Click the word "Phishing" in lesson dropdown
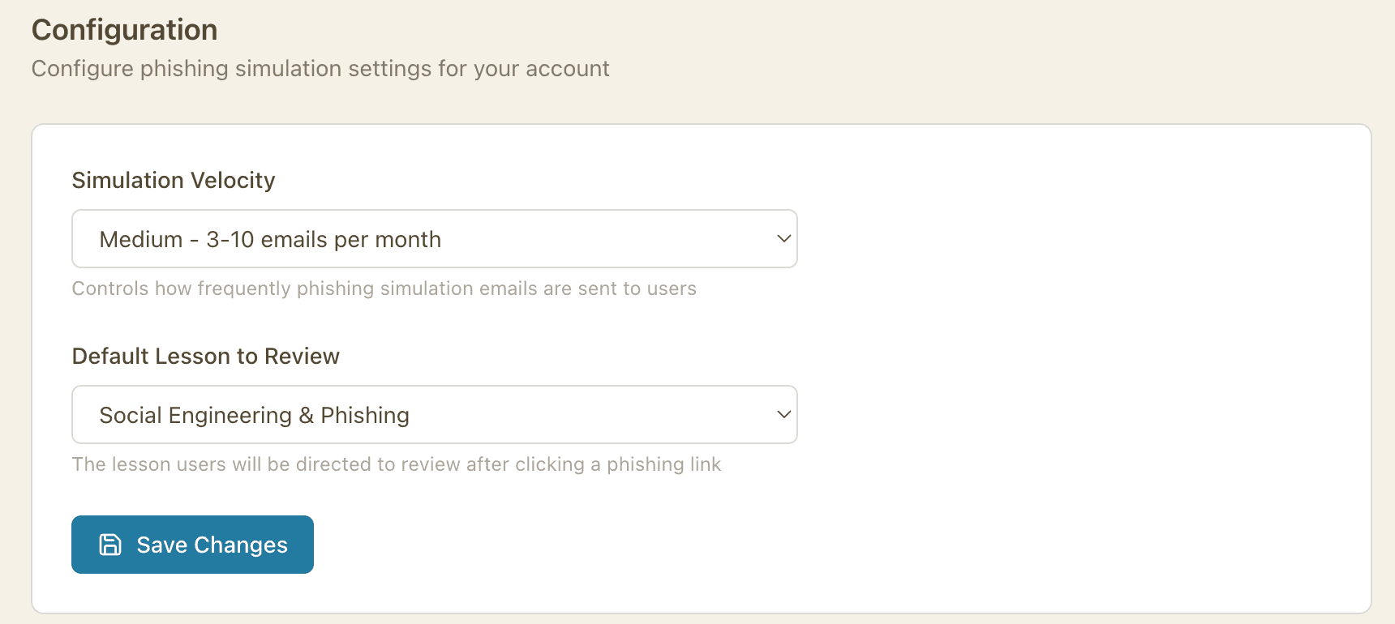The image size is (1395, 624). (x=365, y=416)
